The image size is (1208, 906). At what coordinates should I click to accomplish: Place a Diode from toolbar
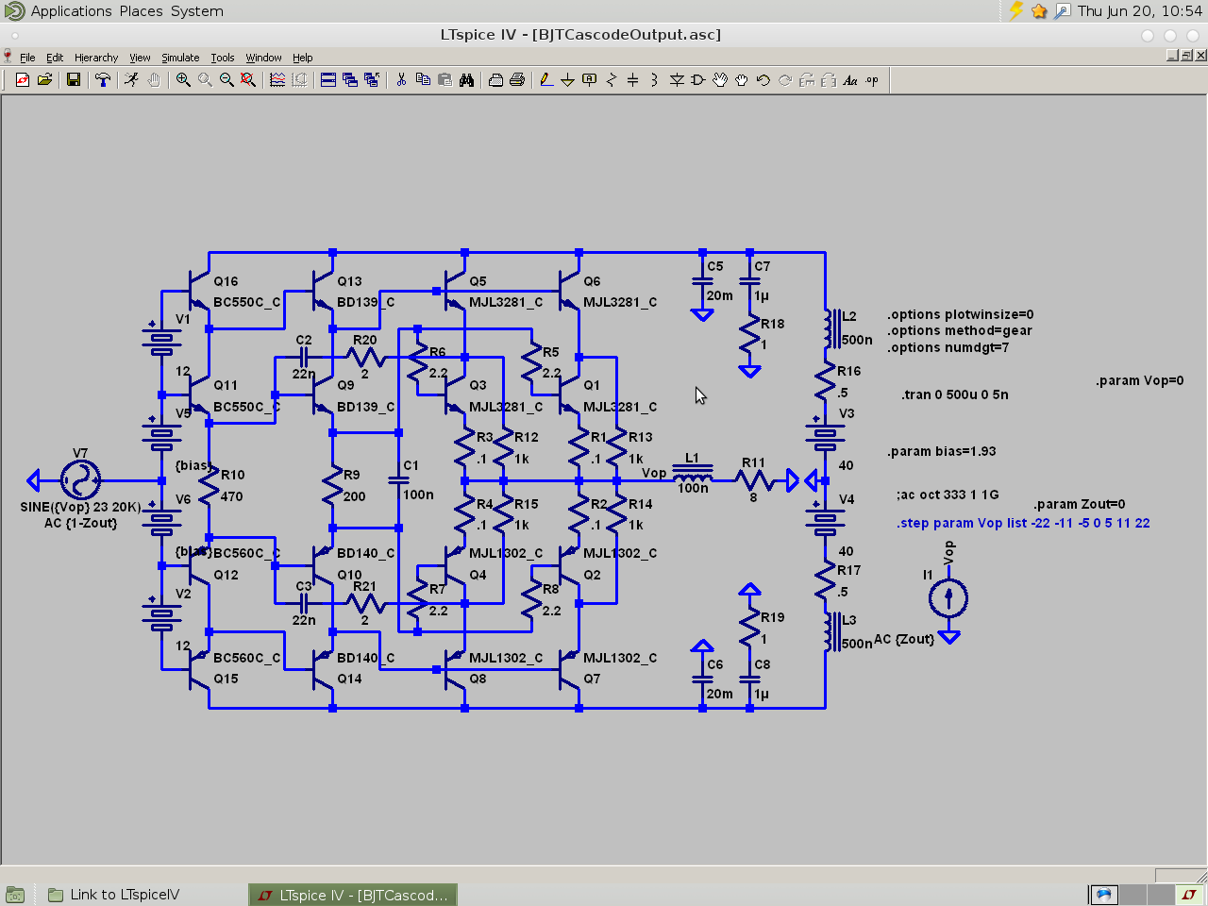tap(677, 80)
